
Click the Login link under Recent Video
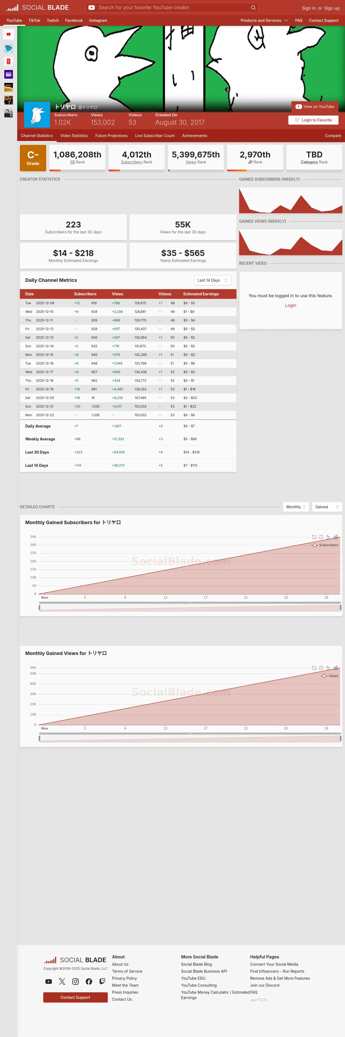point(291,306)
